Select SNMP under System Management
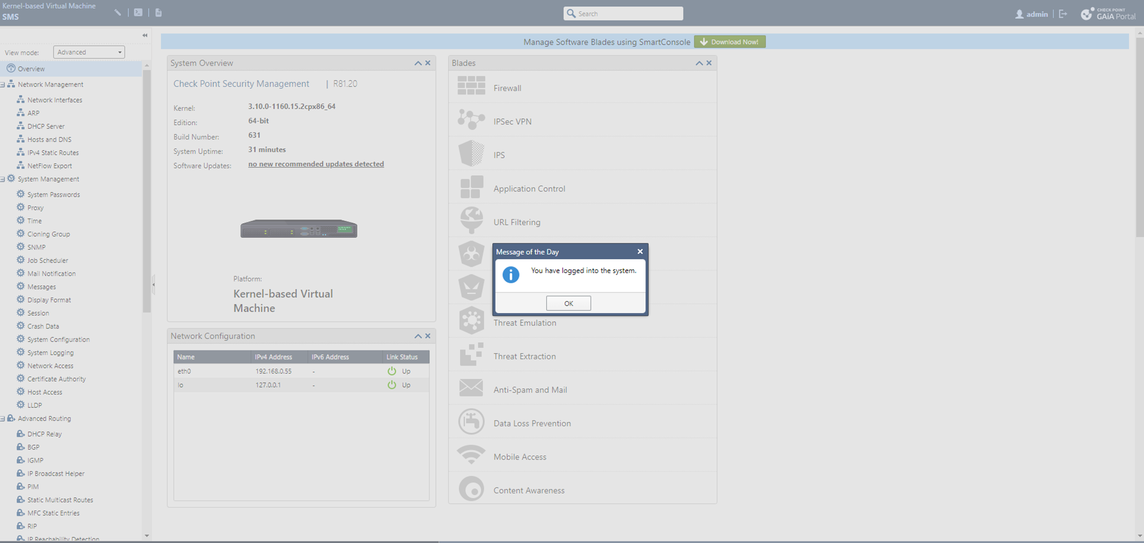This screenshot has width=1144, height=543. tap(36, 247)
